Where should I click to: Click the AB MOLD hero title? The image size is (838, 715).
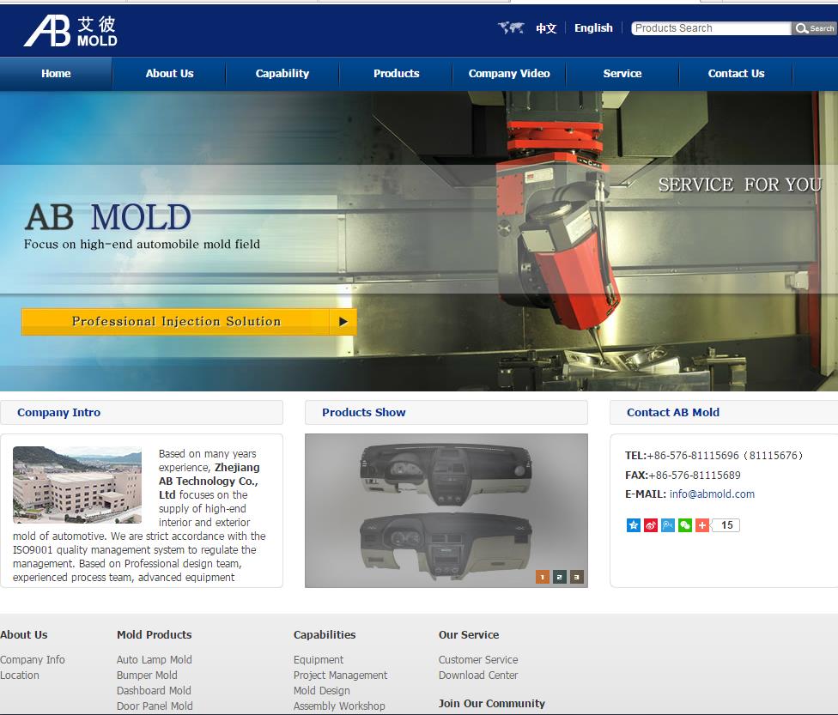[x=108, y=217]
